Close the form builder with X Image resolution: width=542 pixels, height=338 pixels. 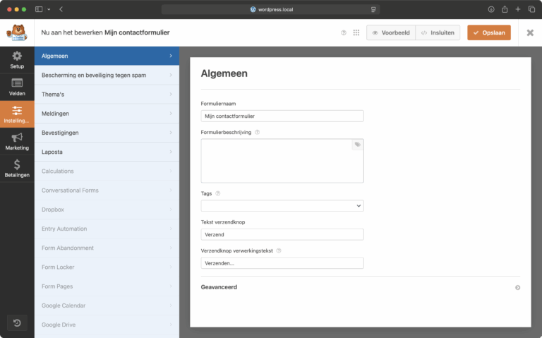(530, 32)
